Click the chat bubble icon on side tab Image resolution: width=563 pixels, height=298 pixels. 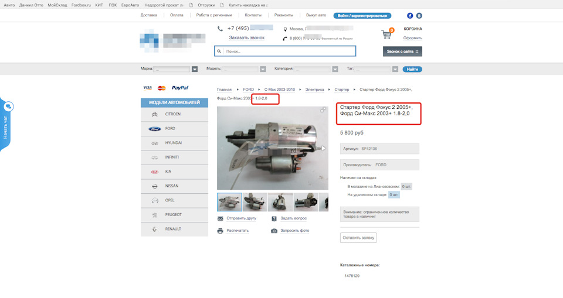coord(8,107)
